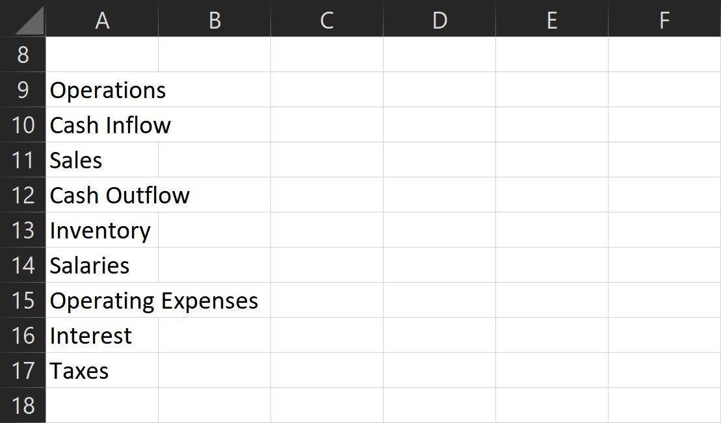The width and height of the screenshot is (721, 423).
Task: Select column header A
Action: (x=102, y=19)
